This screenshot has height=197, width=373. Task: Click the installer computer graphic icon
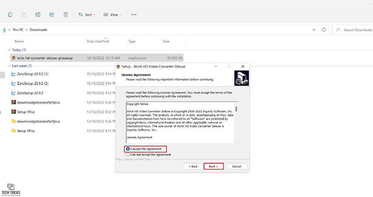tap(241, 78)
